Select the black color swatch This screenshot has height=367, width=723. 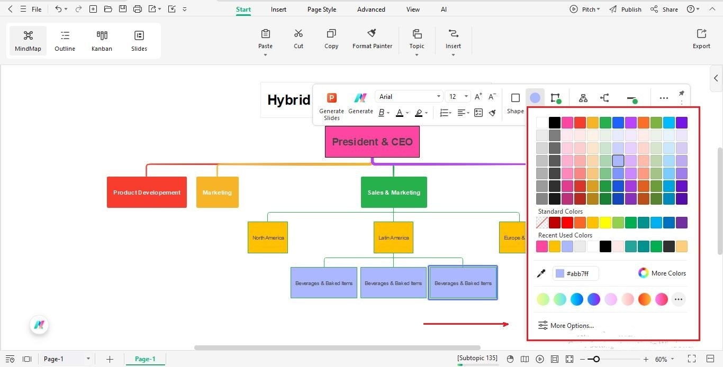pos(554,123)
